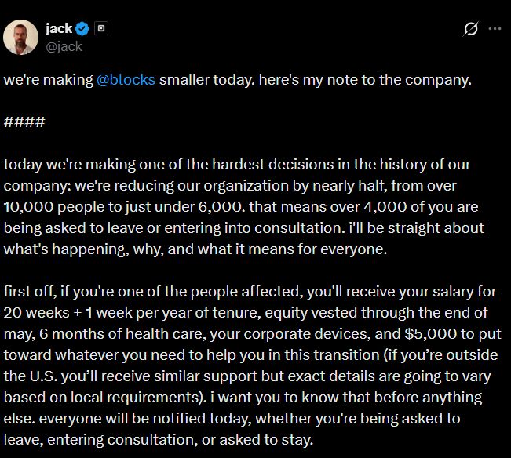This screenshot has height=458, width=511.
Task: Click the "####" separator line
Action: 24,122
